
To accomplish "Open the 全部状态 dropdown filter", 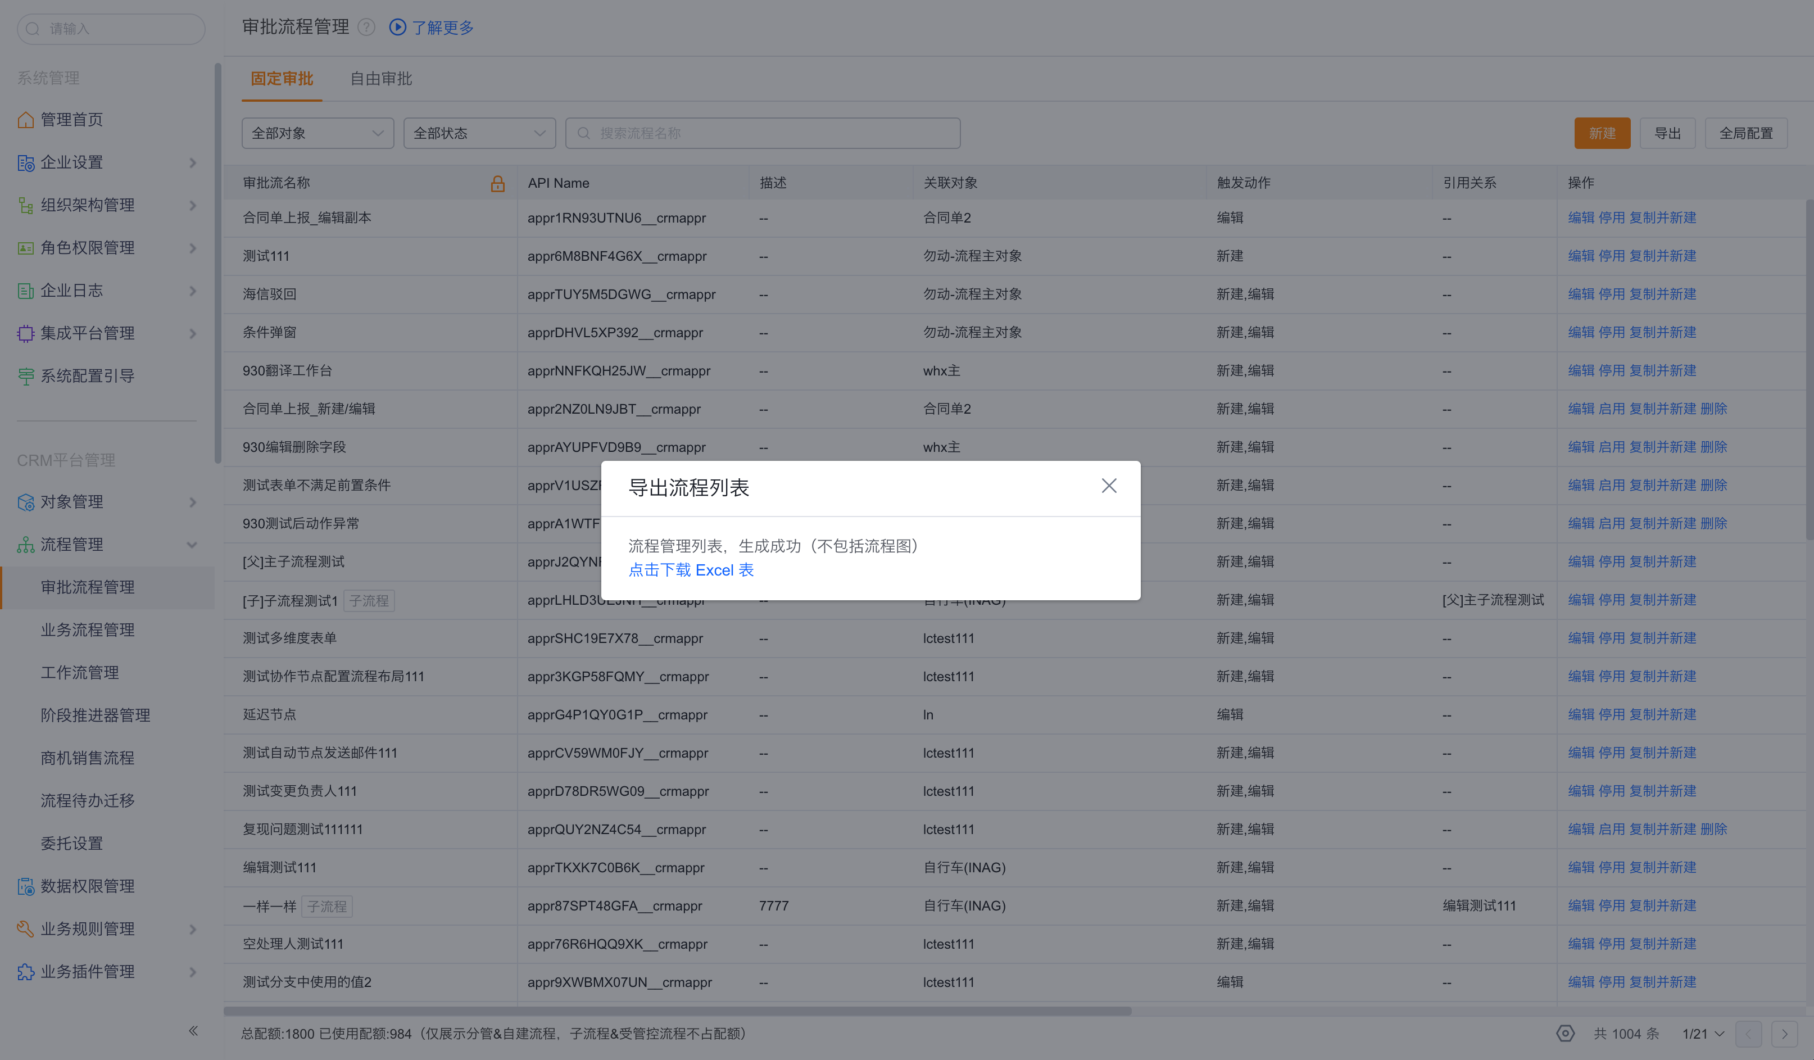I will (x=479, y=133).
